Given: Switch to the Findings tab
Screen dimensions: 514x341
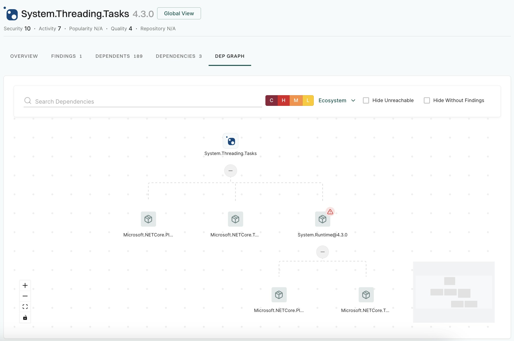Looking at the screenshot, I should 66,56.
